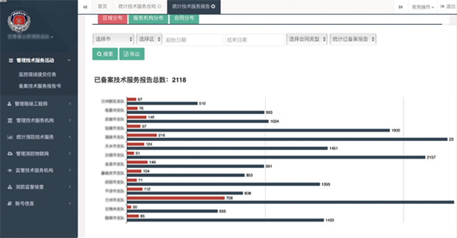Expand the 账号信息 chevron

pos(70,203)
